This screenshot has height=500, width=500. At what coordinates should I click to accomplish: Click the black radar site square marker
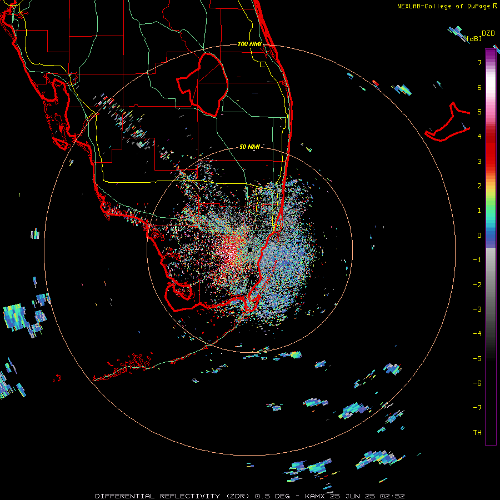(251, 249)
